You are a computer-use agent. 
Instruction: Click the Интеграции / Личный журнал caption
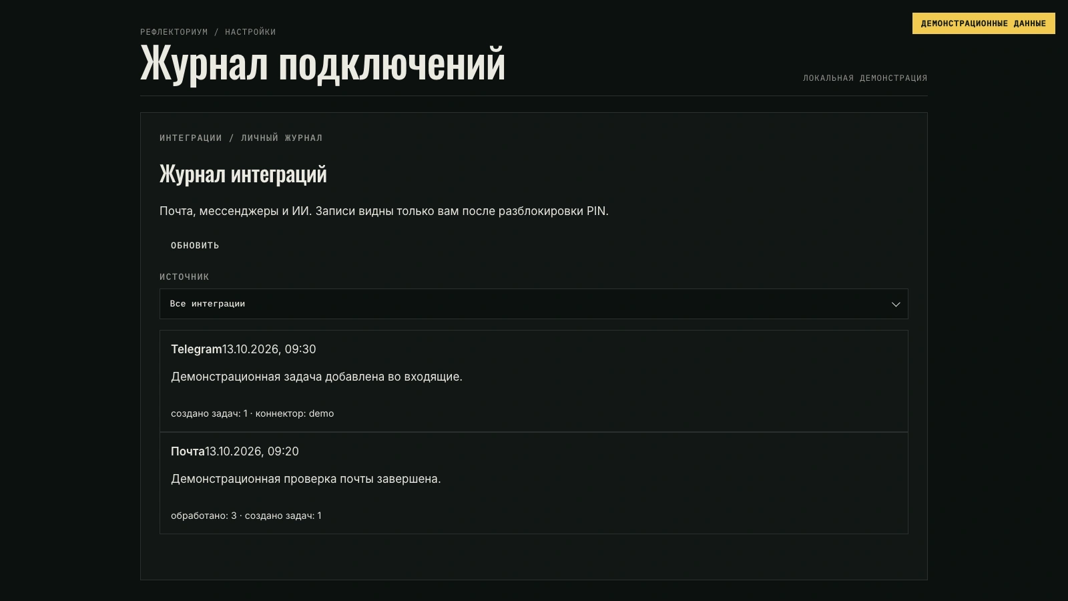(x=241, y=138)
